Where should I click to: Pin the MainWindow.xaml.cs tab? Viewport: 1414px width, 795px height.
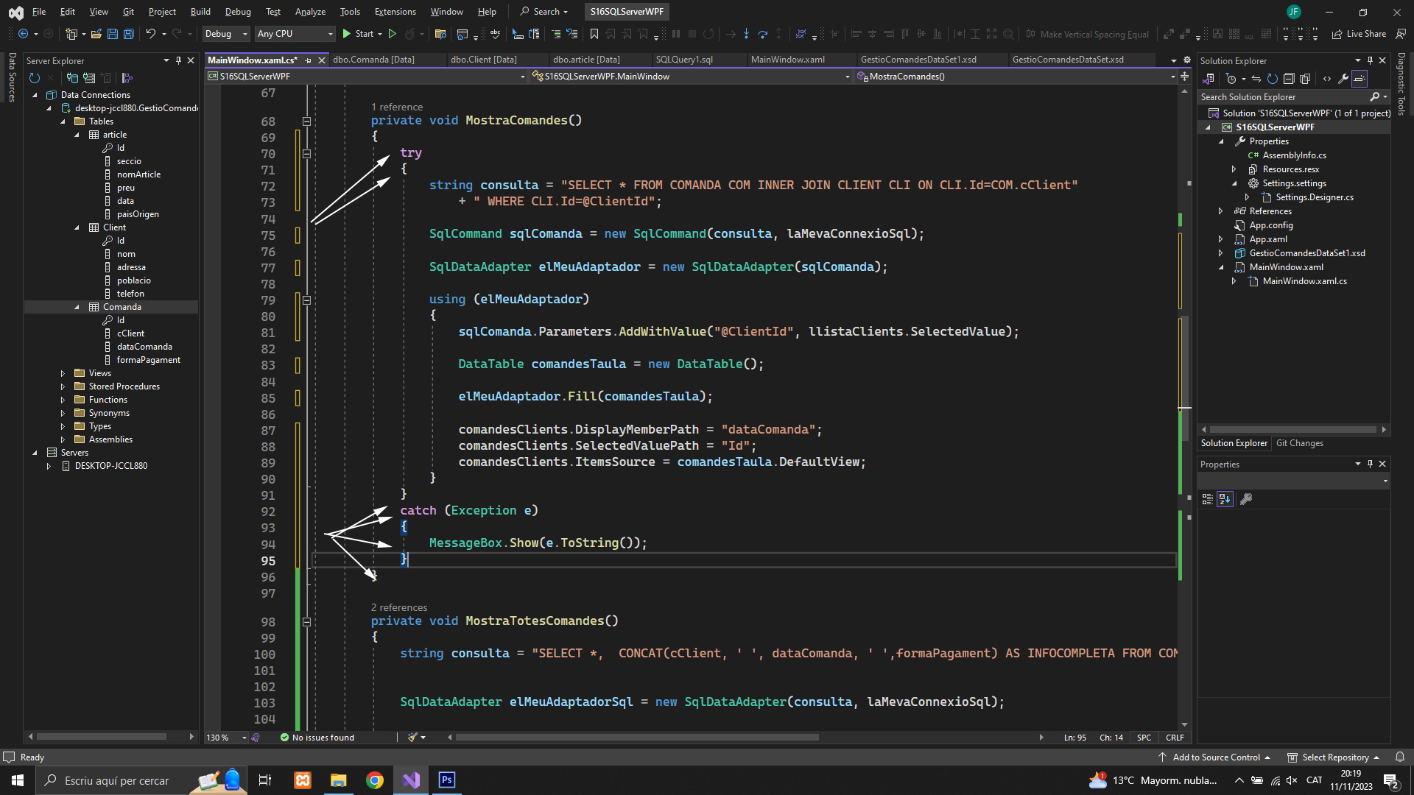click(x=309, y=60)
